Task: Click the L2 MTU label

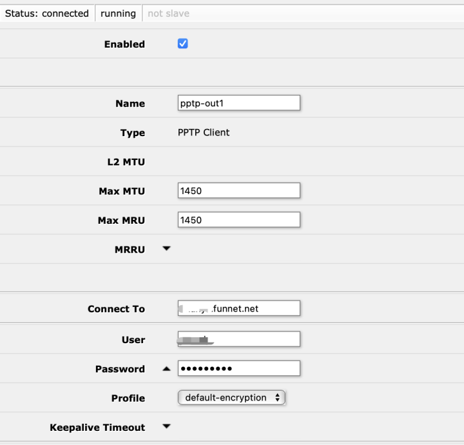Action: pyautogui.click(x=126, y=162)
